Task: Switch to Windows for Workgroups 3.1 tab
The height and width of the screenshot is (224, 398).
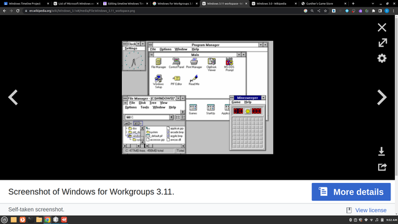Action: click(x=175, y=4)
